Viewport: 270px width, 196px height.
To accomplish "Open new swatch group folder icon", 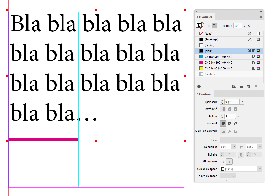I will pos(241,86).
